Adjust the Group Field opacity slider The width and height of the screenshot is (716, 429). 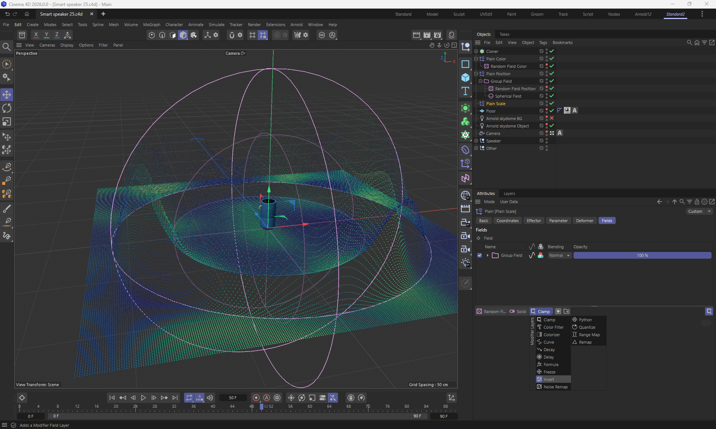click(x=642, y=255)
